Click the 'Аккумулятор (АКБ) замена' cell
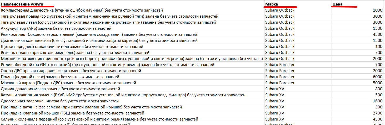385x125 pixels. [x=56, y=28]
